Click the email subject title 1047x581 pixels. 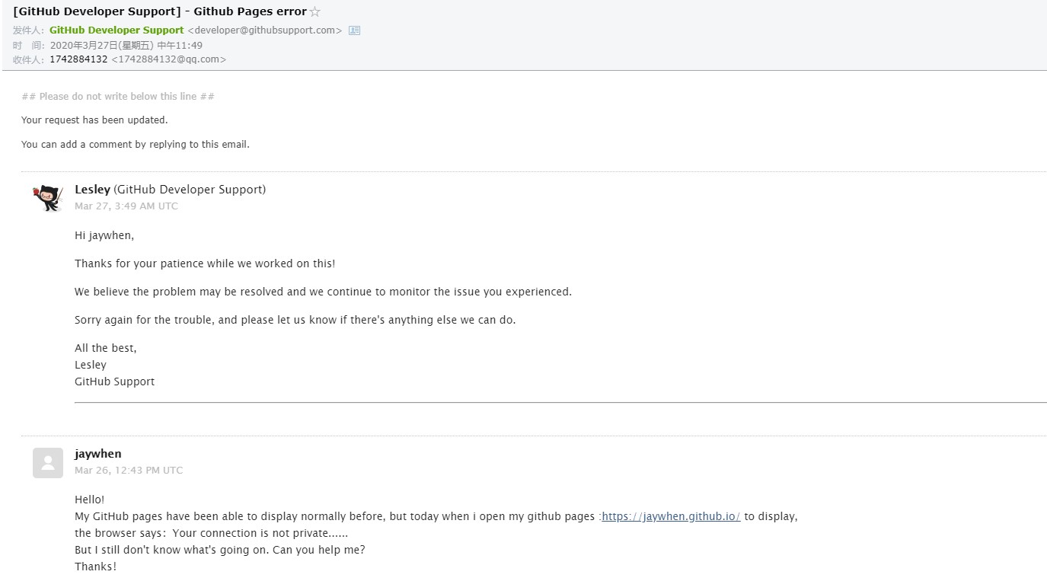(x=160, y=11)
